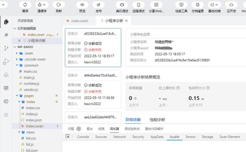Collapse the news folder
Image resolution: width=246 pixels, height=152 pixels.
19,132
